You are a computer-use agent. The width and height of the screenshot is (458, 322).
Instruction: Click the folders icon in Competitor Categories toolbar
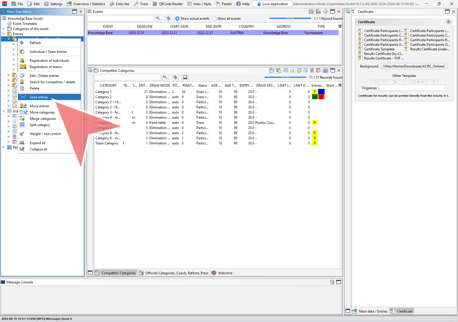click(x=272, y=70)
